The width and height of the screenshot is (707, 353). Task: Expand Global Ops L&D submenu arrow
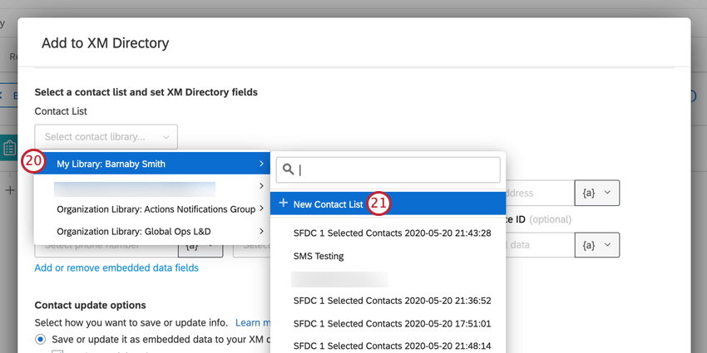point(261,232)
